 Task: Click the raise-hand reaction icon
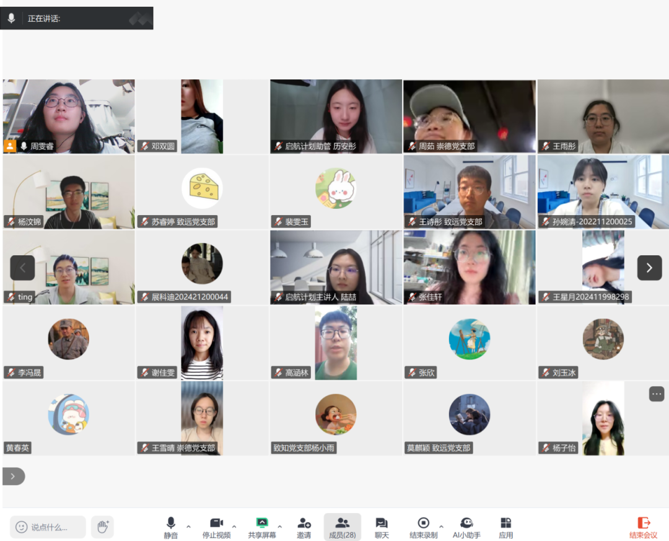[x=102, y=527]
